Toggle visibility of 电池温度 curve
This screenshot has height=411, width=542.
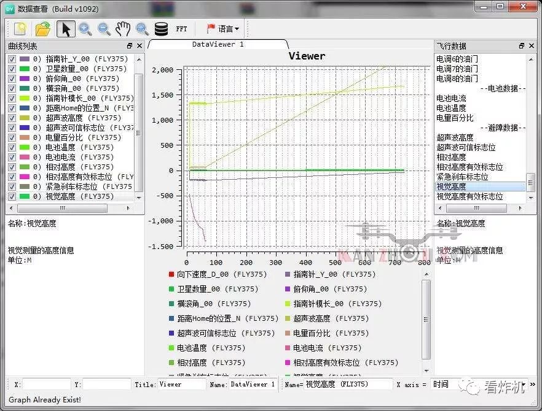pos(12,147)
